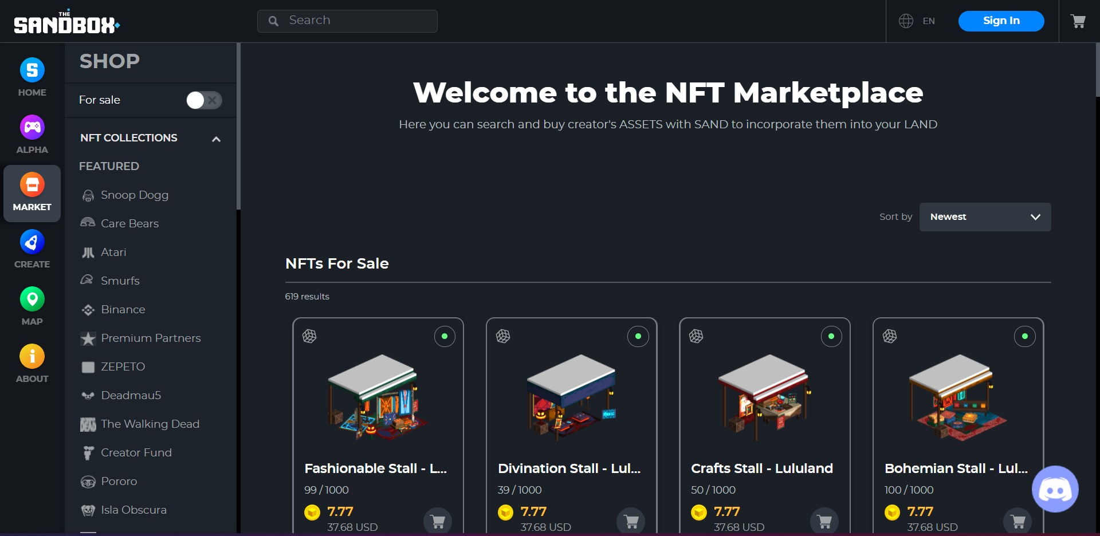Open the Discord chat bubble
Viewport: 1100px width, 536px height.
(x=1055, y=489)
